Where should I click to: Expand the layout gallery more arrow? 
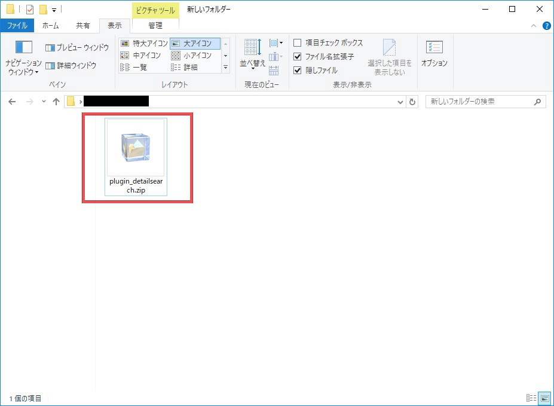pyautogui.click(x=225, y=68)
